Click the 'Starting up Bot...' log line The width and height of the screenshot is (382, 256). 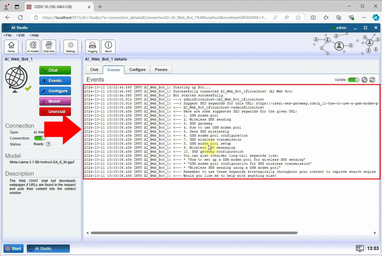pos(147,87)
